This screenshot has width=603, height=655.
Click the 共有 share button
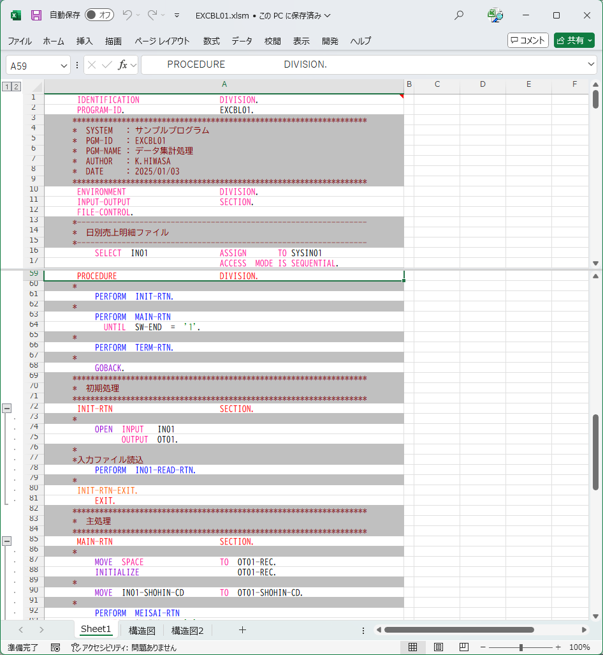[x=574, y=40]
